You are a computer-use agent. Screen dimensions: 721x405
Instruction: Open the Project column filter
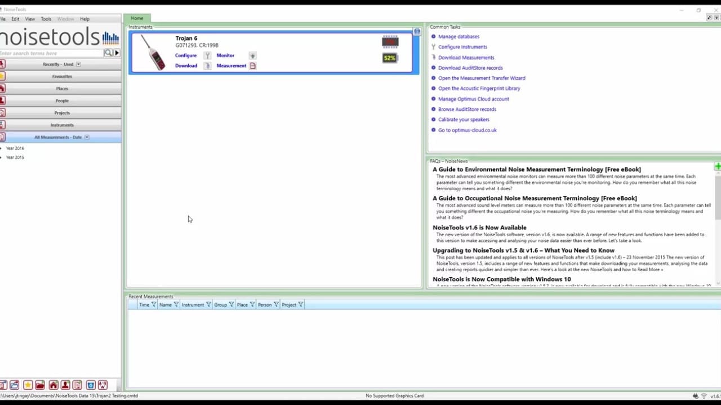300,305
